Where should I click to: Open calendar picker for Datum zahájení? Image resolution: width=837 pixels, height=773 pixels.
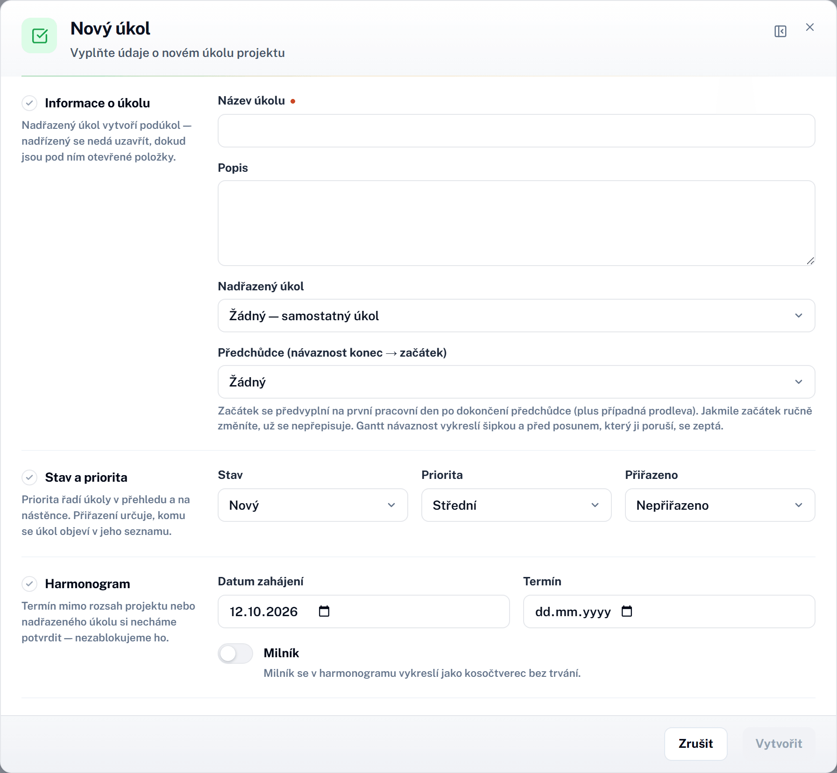click(x=324, y=611)
